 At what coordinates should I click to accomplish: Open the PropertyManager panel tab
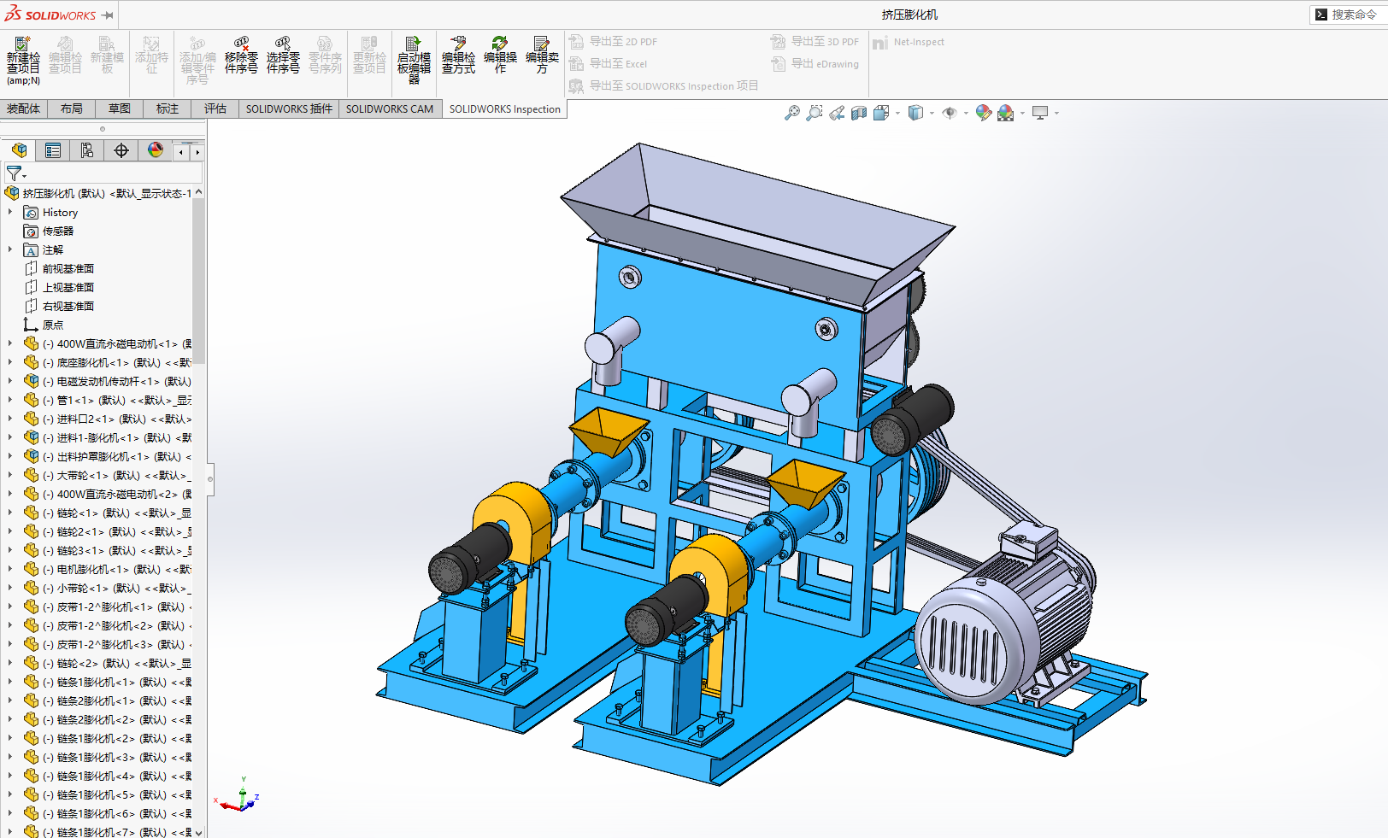(53, 151)
